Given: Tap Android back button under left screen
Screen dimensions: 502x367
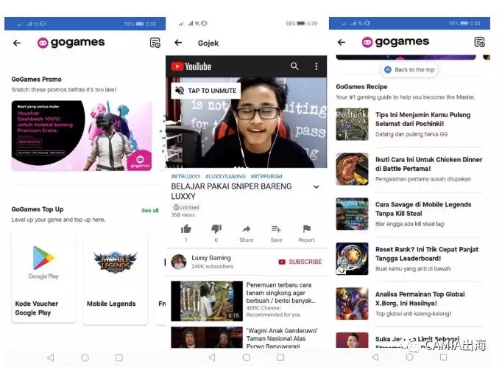Looking at the screenshot, I should coord(51,357).
